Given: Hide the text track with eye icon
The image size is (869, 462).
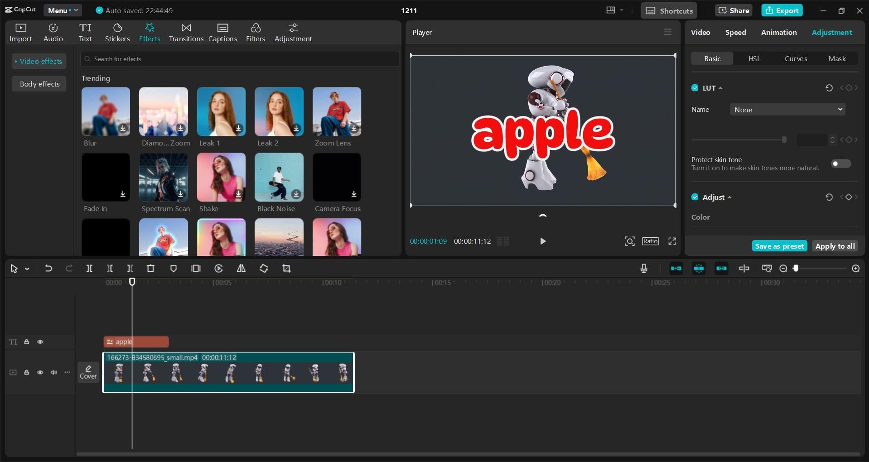Looking at the screenshot, I should coord(40,342).
